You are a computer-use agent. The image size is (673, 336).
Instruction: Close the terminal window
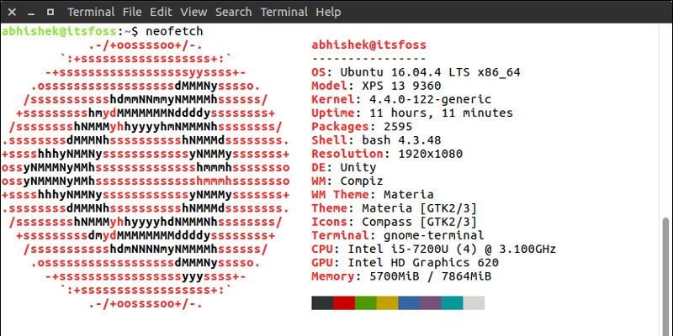pos(12,12)
